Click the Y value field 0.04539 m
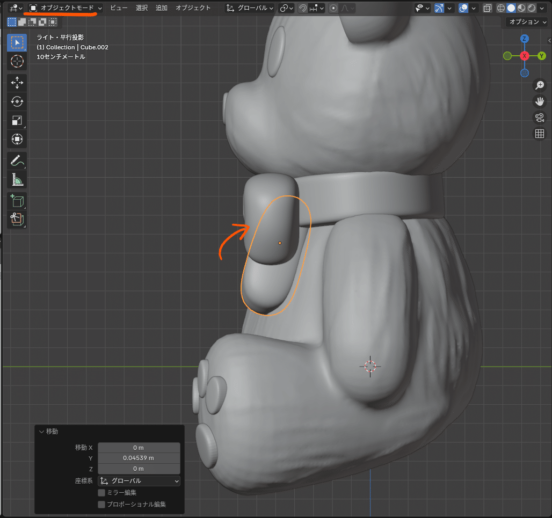The image size is (552, 518). click(139, 458)
